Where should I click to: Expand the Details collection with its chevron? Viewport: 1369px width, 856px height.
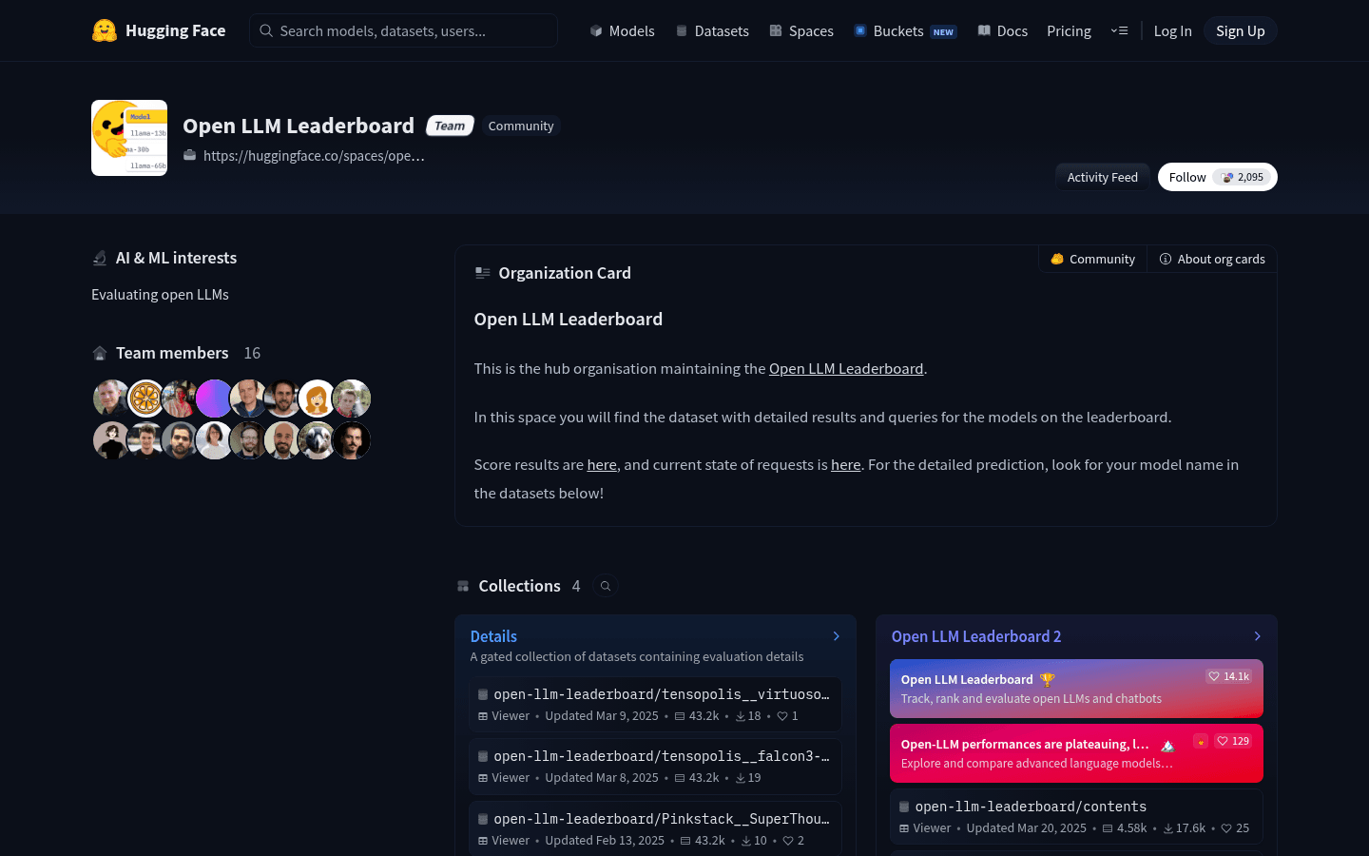point(837,636)
